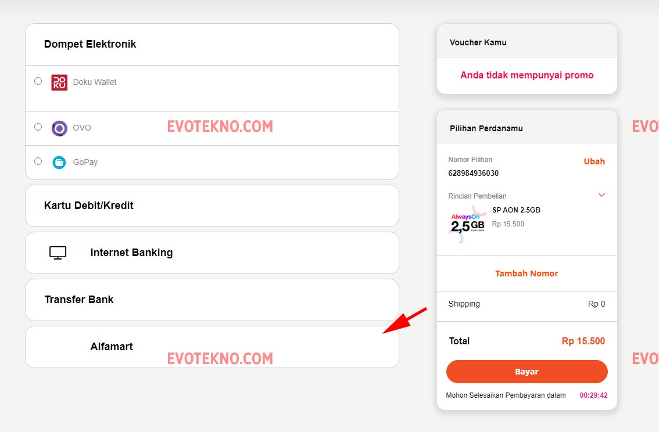This screenshot has width=659, height=432.
Task: Click the Internet Banking monitor icon
Action: [x=58, y=253]
